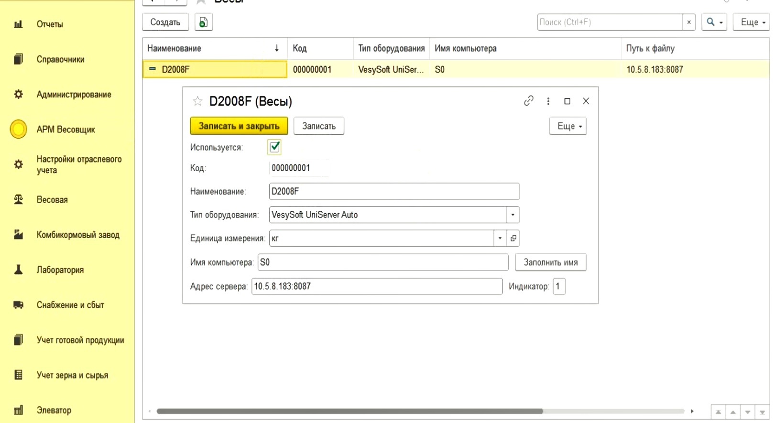Click Записать и закрыть
Image resolution: width=774 pixels, height=423 pixels.
tap(239, 126)
